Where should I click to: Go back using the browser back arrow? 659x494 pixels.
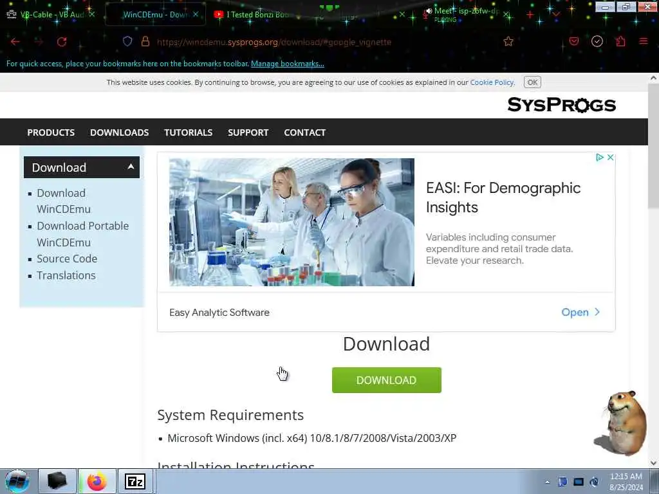pyautogui.click(x=15, y=42)
